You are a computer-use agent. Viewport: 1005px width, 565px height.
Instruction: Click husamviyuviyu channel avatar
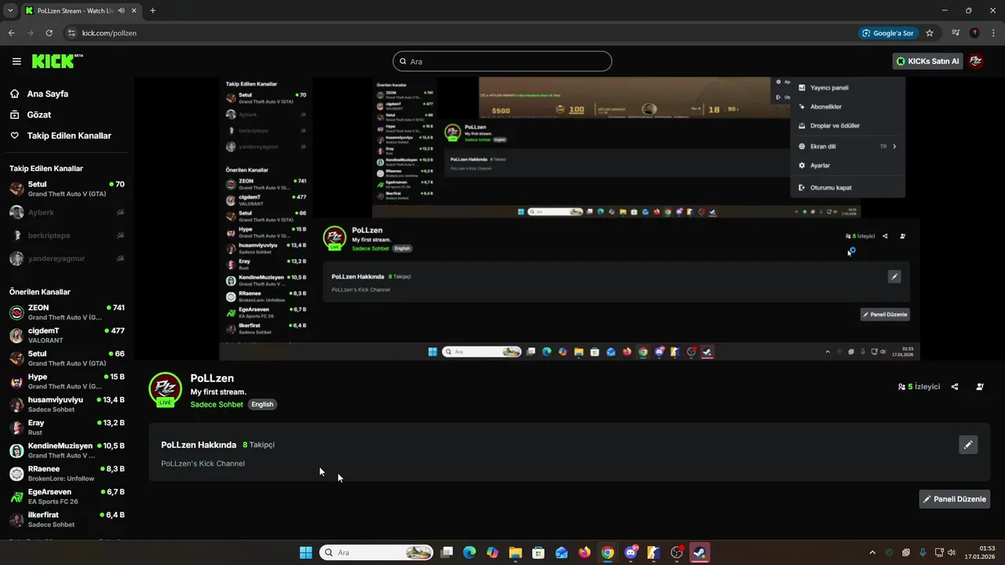point(16,405)
